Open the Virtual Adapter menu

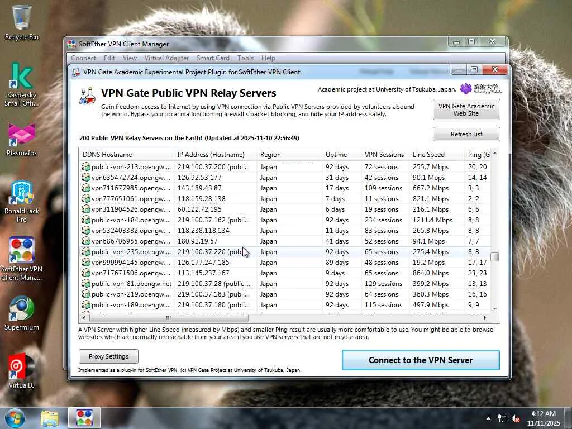[x=166, y=58]
